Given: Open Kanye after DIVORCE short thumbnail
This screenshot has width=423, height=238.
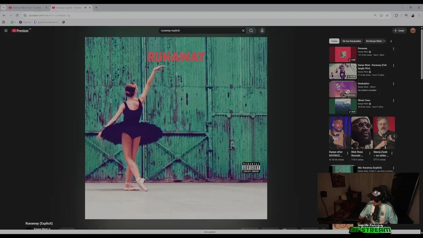Looking at the screenshot, I should 340,133.
